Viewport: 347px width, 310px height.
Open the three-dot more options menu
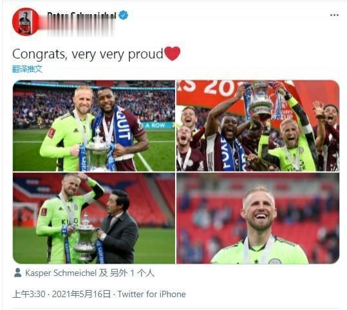pos(334,15)
